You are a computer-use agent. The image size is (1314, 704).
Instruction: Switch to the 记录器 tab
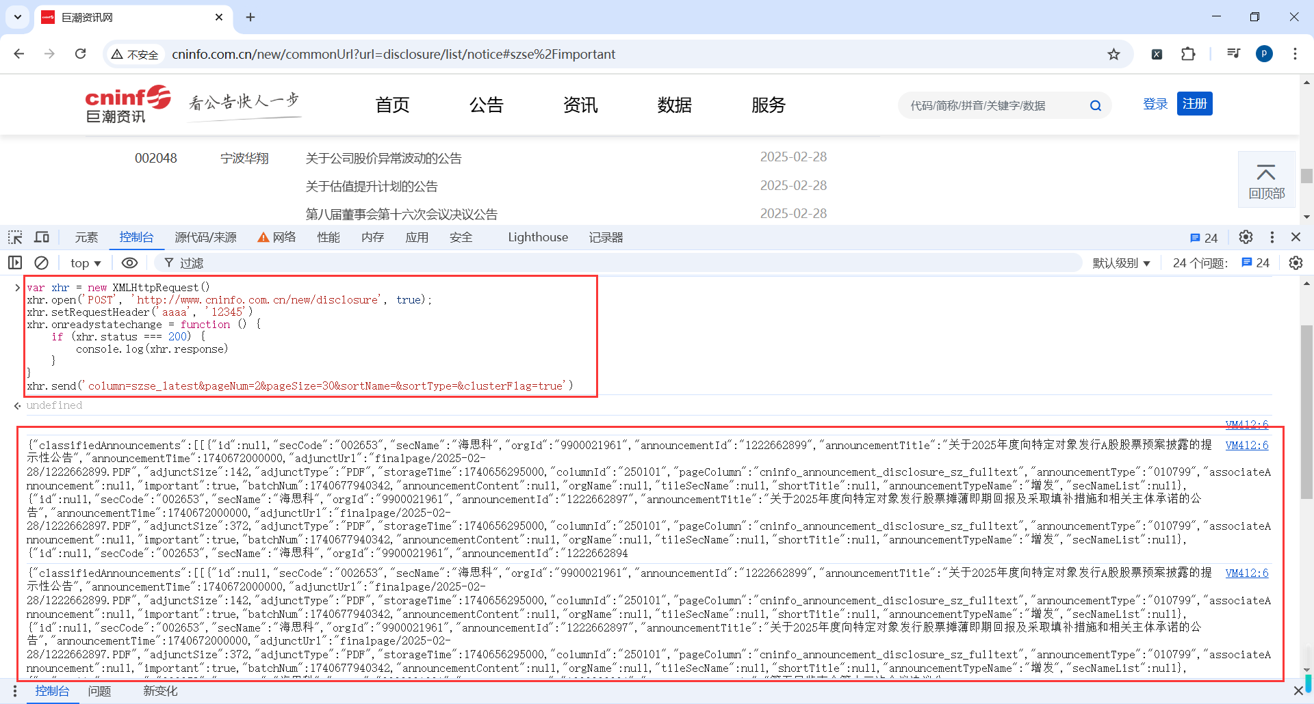(x=606, y=237)
